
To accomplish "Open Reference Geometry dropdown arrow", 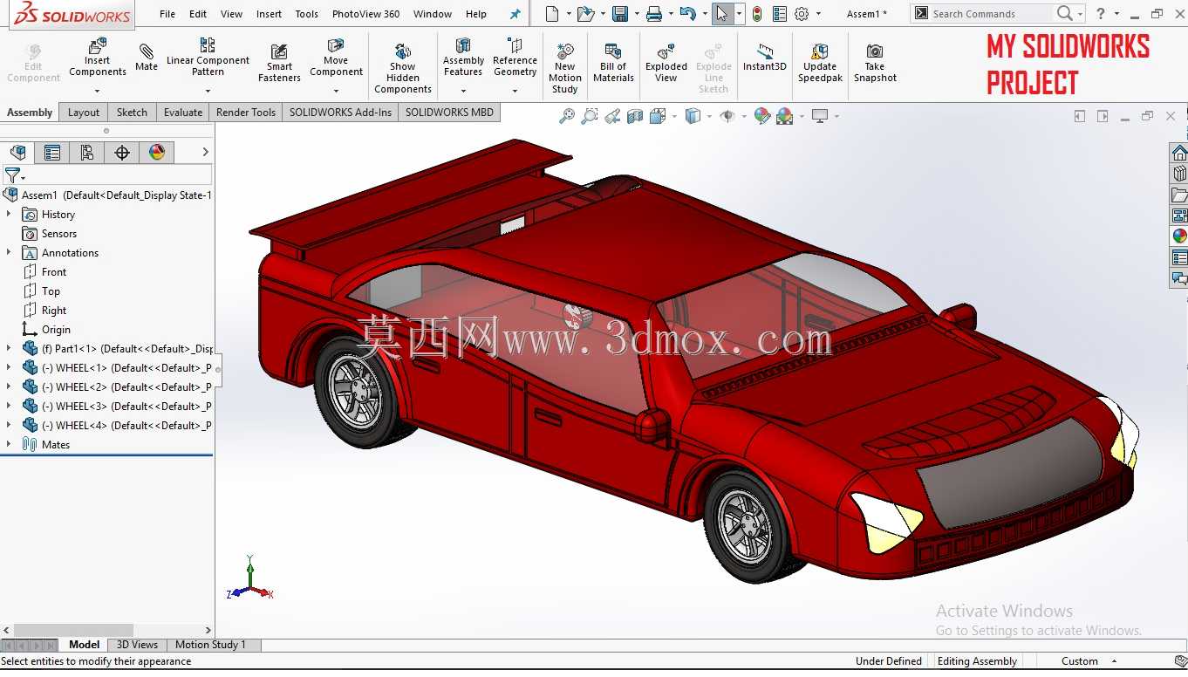I will coord(515,91).
